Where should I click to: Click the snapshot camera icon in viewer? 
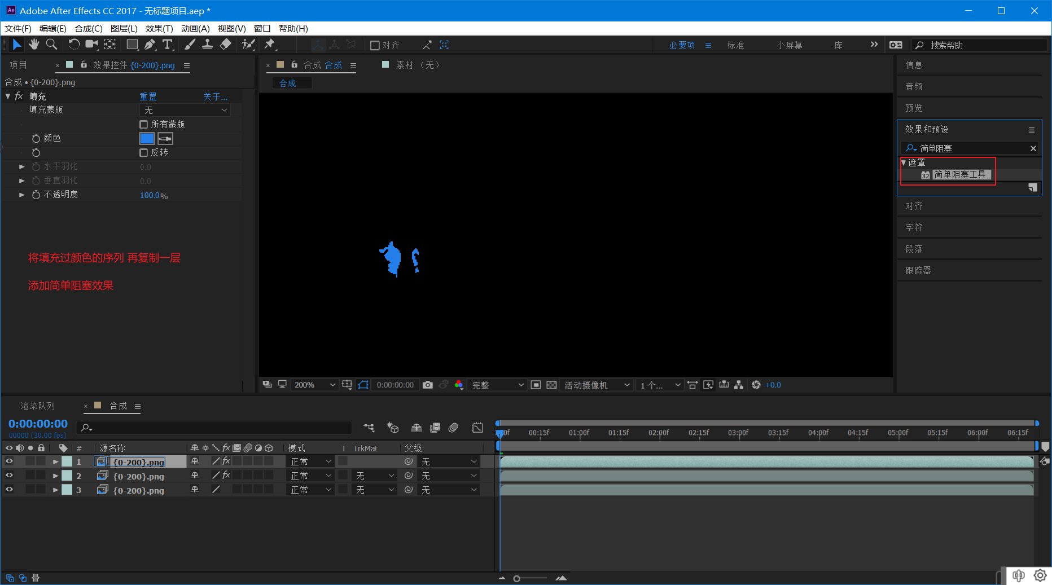428,385
